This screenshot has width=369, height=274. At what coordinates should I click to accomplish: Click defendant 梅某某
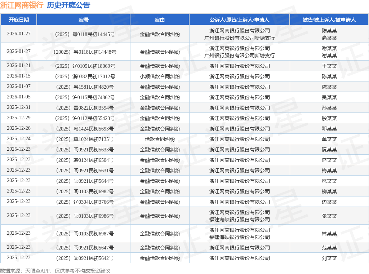[329, 171]
